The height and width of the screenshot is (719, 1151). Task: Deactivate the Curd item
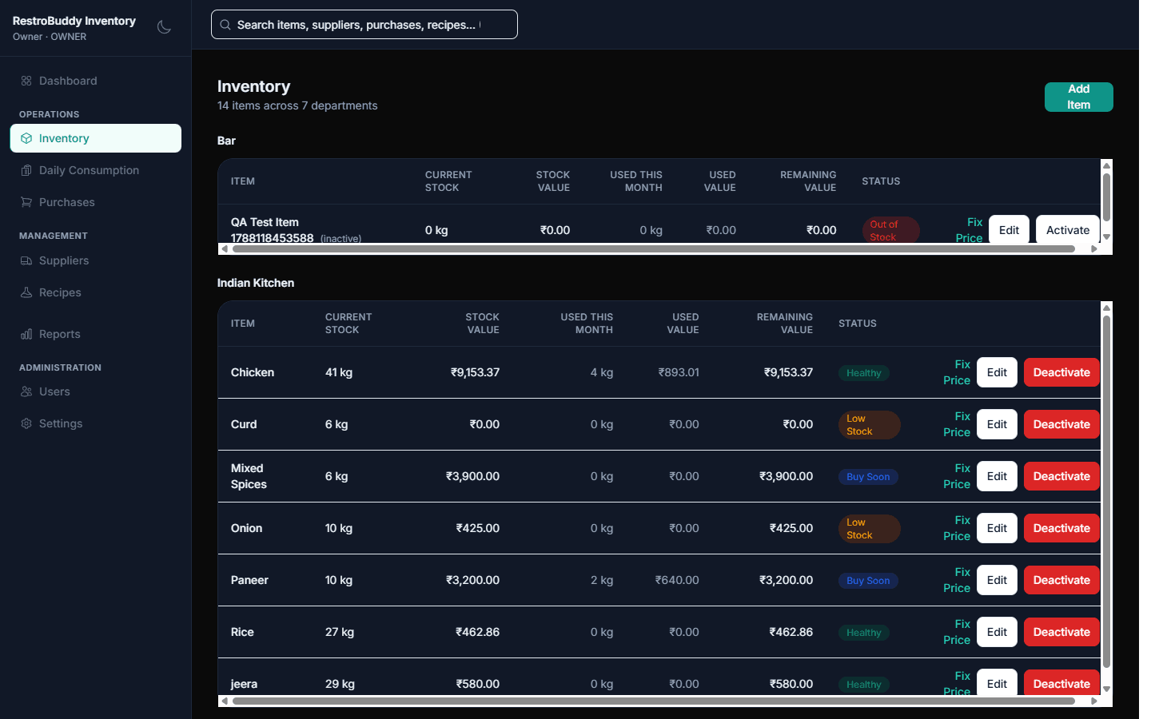pyautogui.click(x=1061, y=424)
